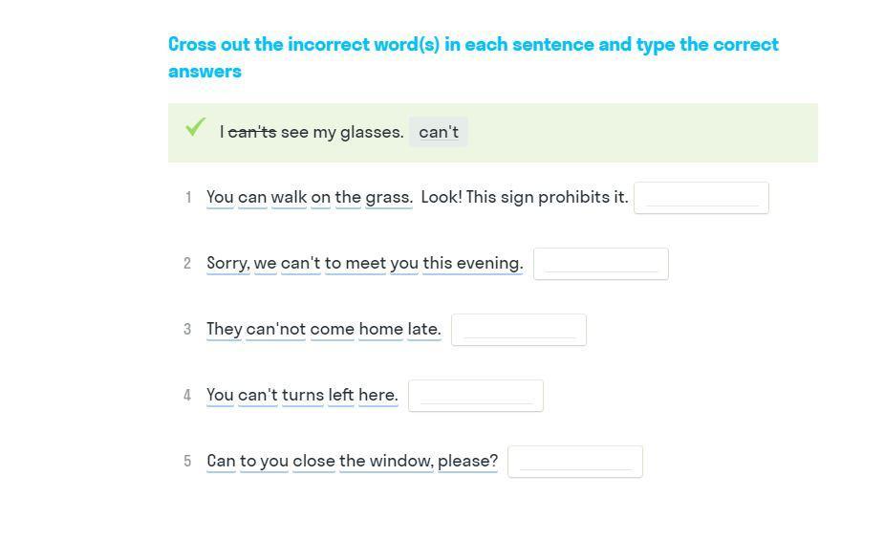Click the word 'left' in sentence 4

[341, 396]
